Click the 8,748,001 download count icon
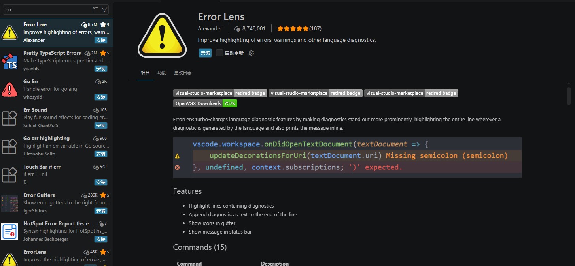575x266 pixels. click(237, 29)
